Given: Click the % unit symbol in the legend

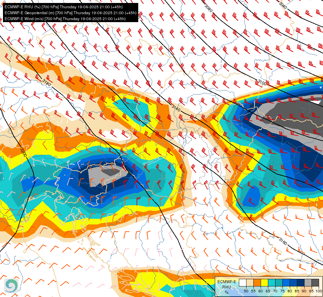Looking at the screenshot, I should pyautogui.click(x=227, y=292).
